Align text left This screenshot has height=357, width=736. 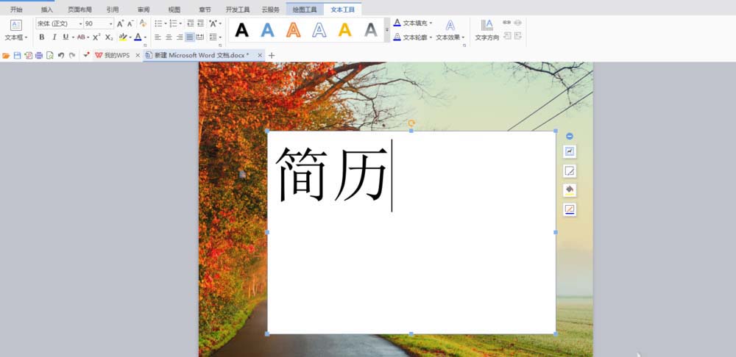click(158, 37)
